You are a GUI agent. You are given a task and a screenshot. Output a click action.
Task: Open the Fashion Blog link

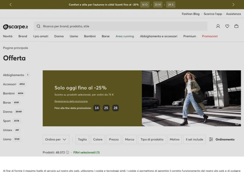point(190,14)
